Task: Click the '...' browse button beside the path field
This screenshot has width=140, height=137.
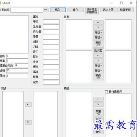Action: tap(46, 10)
